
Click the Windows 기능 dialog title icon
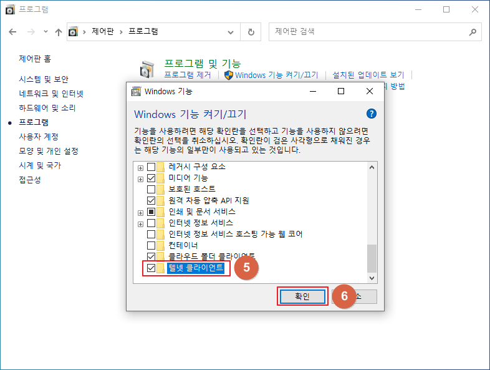point(137,91)
